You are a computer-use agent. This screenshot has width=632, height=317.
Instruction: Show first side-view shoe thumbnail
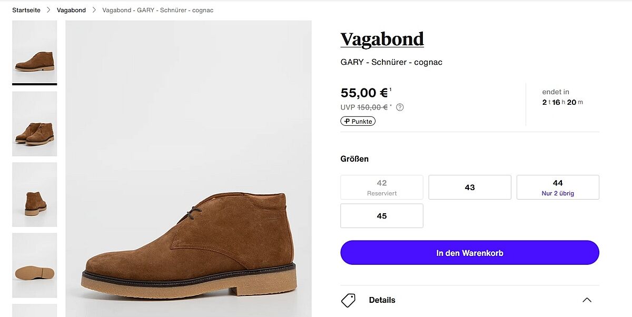[x=35, y=52]
